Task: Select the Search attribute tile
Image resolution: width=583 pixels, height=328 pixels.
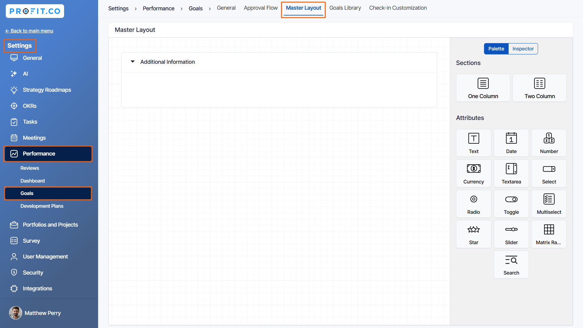Action: [x=511, y=265]
